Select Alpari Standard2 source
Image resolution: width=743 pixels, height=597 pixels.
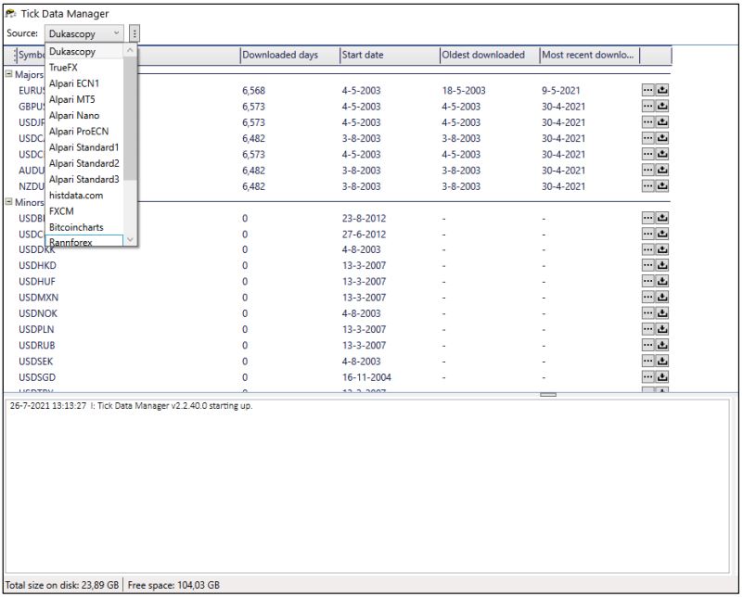[83, 163]
